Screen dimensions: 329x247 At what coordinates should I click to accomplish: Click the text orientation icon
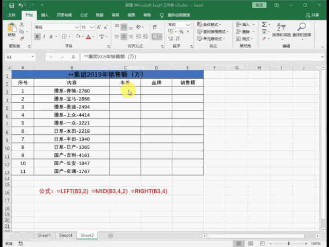pyautogui.click(x=138, y=27)
